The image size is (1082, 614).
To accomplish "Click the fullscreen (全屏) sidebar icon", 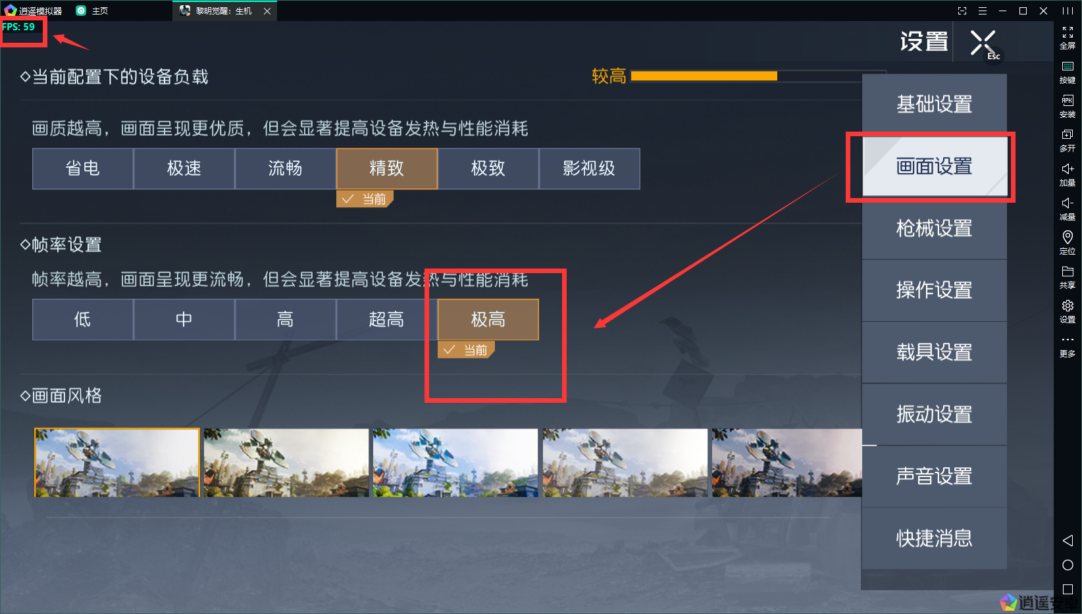I will click(1068, 38).
